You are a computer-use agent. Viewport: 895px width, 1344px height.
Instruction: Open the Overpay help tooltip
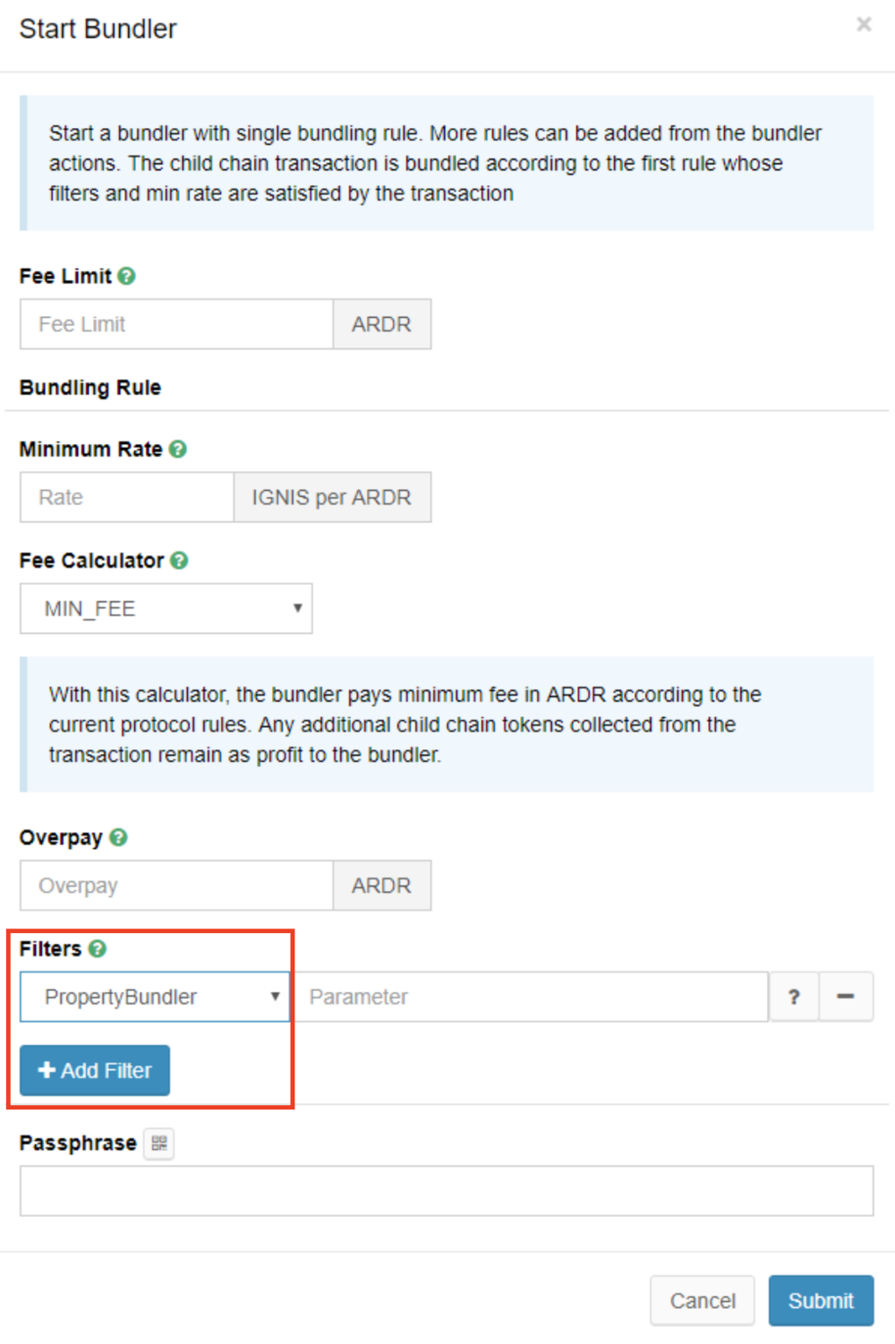117,837
